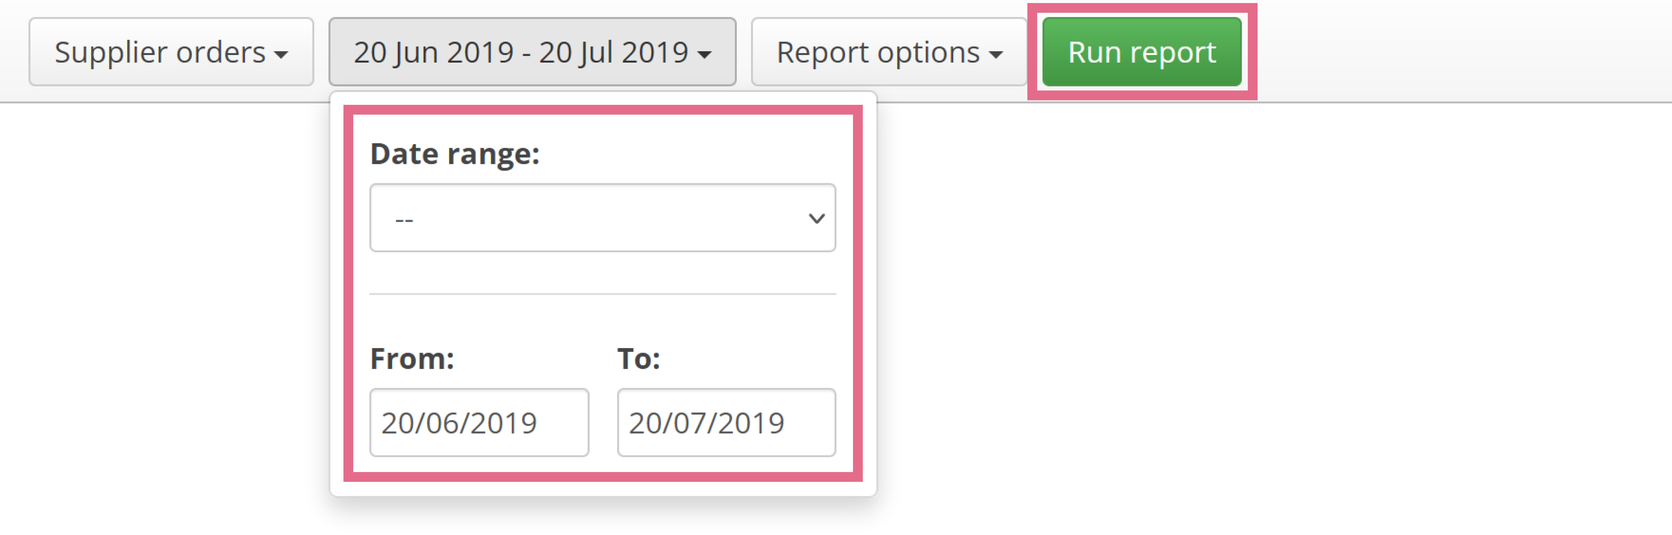The width and height of the screenshot is (1672, 535).
Task: Click the caret arrow beside Report options
Action: (x=996, y=55)
